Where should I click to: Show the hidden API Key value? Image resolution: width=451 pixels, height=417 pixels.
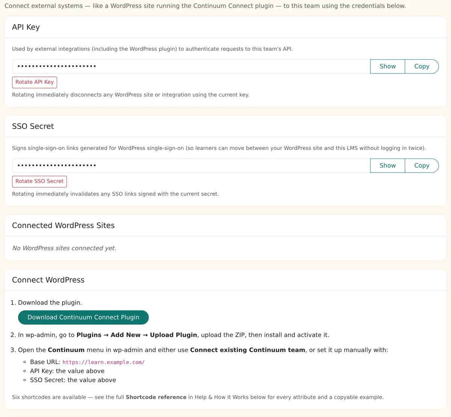[x=387, y=66]
